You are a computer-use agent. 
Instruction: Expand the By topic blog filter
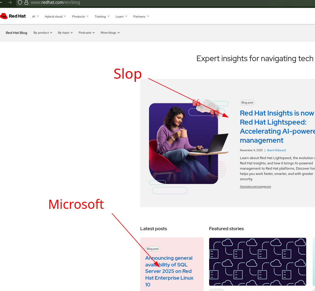tap(65, 33)
